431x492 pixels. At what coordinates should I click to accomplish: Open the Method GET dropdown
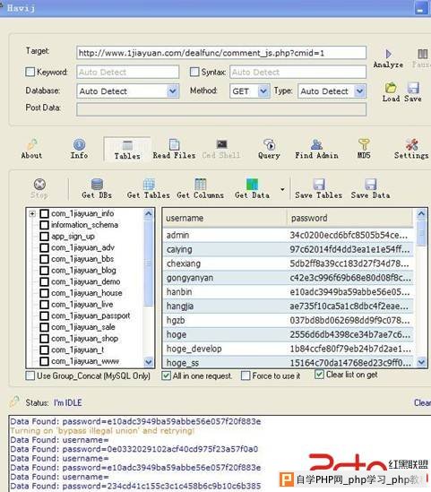[263, 91]
